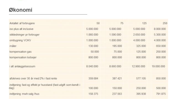
Task: Click the 8.000.000 iso plus cell
Action: (x=160, y=29)
